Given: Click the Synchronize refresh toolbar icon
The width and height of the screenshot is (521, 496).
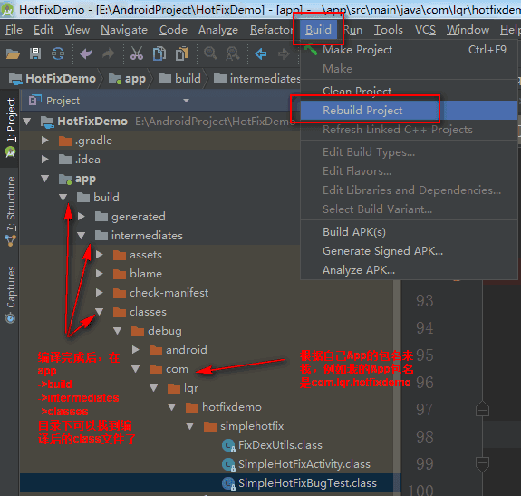Looking at the screenshot, I should coord(58,53).
